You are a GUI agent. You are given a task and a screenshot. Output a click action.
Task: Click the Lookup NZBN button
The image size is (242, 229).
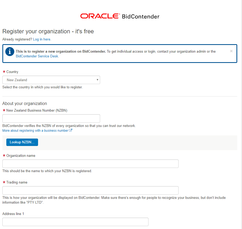coord(22,142)
